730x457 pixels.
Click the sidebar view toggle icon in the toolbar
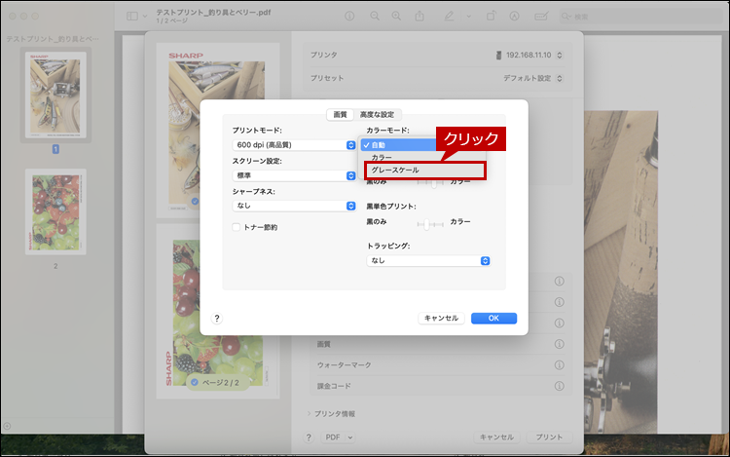132,17
